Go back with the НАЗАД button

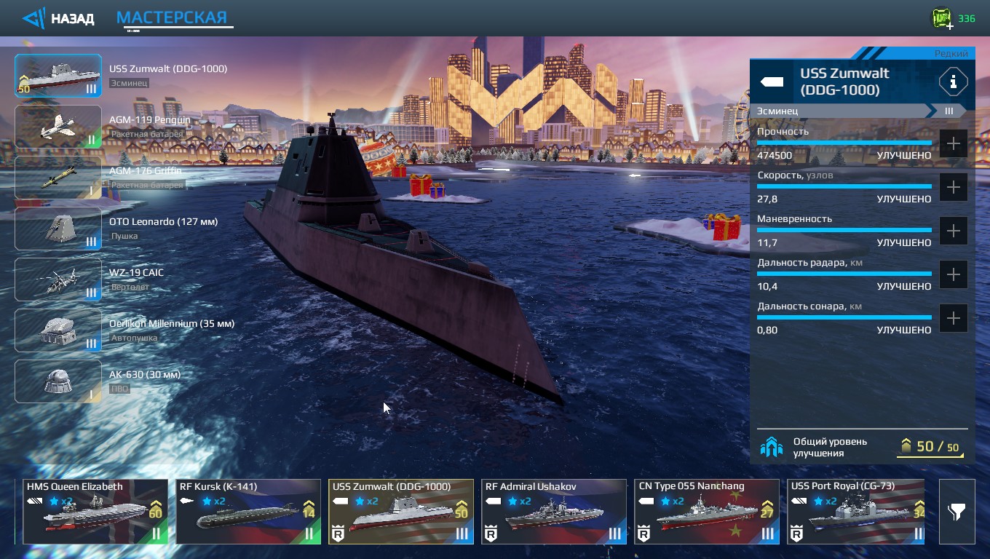pyautogui.click(x=58, y=18)
